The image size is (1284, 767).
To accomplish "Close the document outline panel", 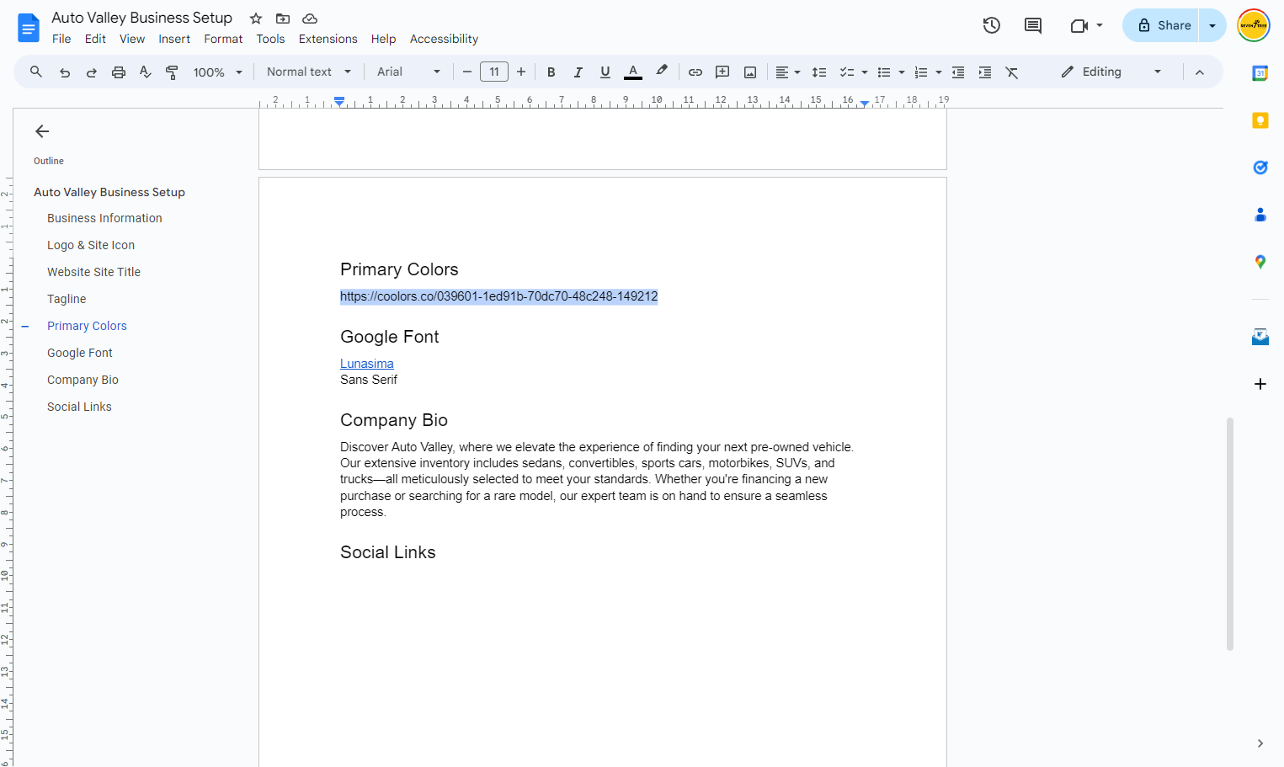I will tap(42, 131).
